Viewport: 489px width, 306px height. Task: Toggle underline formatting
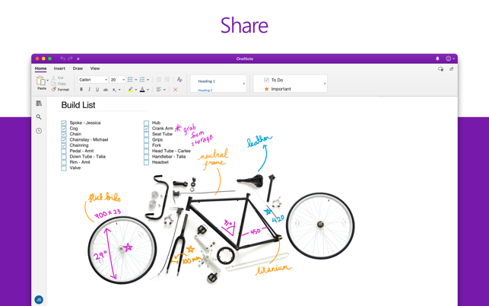tap(97, 90)
